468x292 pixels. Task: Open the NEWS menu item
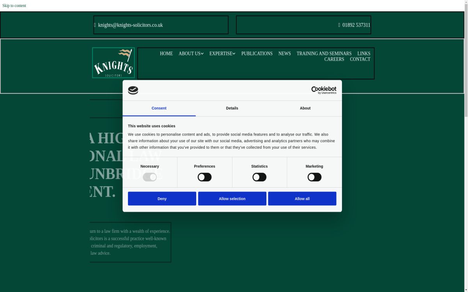(284, 53)
